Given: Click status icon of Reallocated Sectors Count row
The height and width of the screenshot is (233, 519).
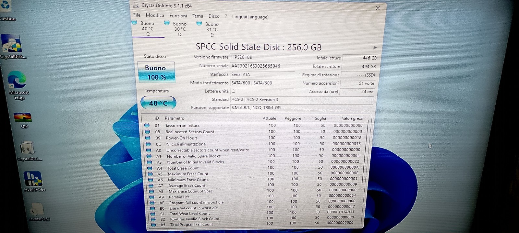Looking at the screenshot, I should (x=147, y=131).
